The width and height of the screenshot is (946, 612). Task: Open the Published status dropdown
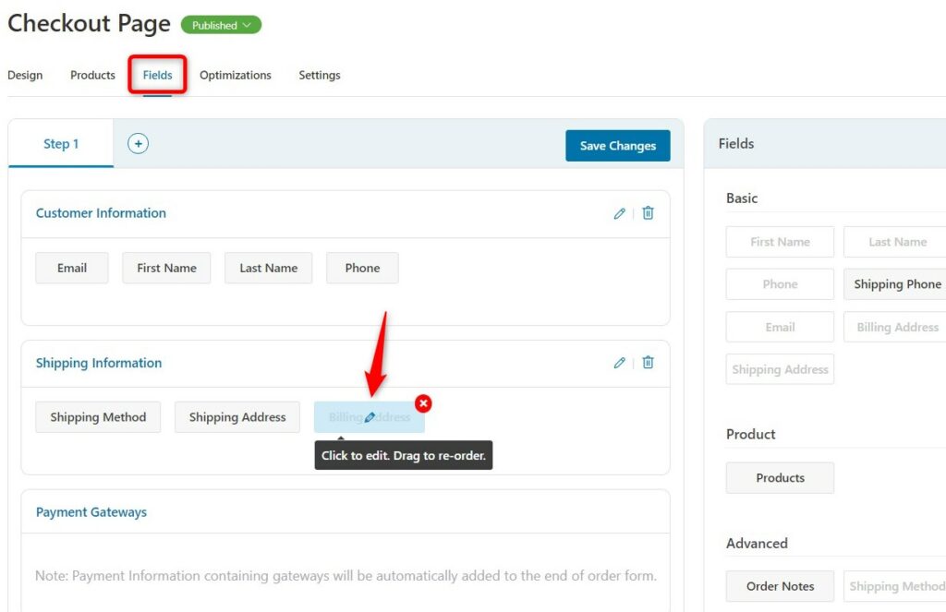[221, 25]
